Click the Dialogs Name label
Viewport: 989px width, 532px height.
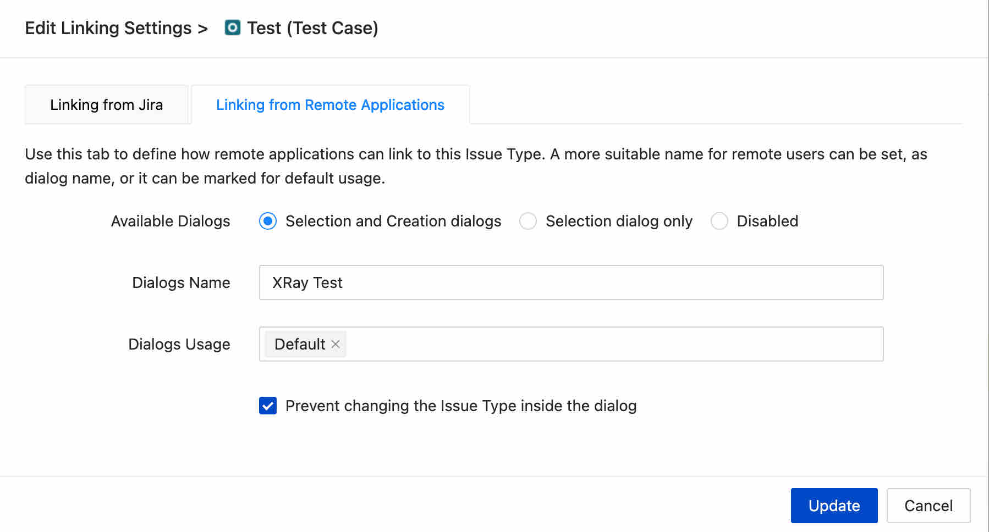tap(181, 282)
